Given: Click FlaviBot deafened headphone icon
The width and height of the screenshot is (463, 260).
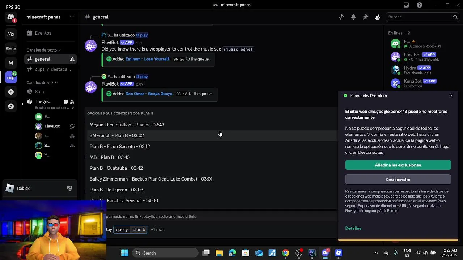Looking at the screenshot, I should click(72, 126).
